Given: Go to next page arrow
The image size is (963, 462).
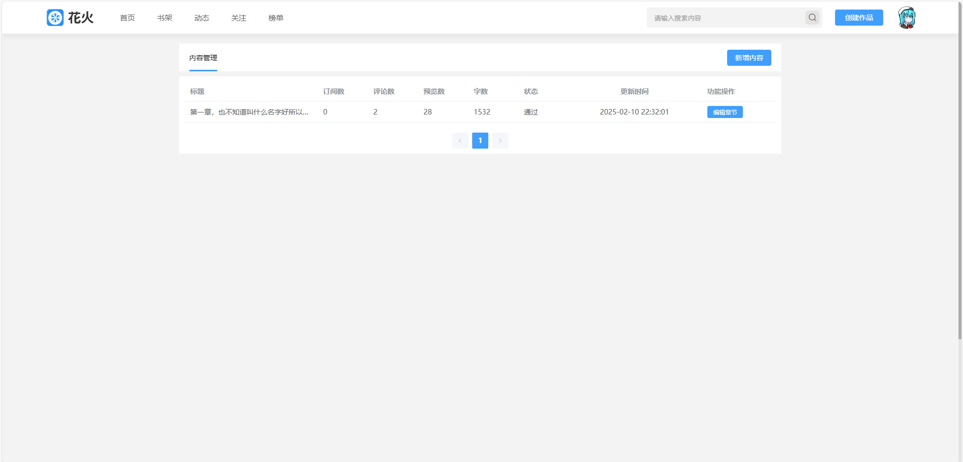Looking at the screenshot, I should coord(500,141).
